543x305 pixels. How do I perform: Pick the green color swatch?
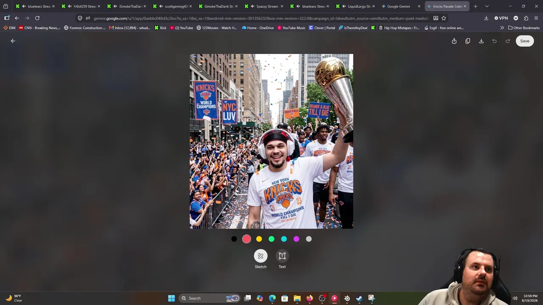(x=271, y=239)
